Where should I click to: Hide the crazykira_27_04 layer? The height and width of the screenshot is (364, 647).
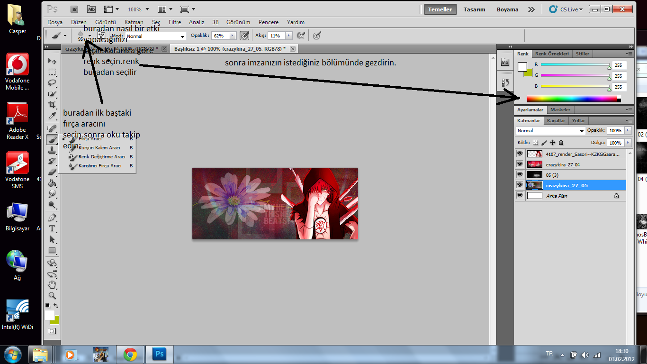[520, 164]
